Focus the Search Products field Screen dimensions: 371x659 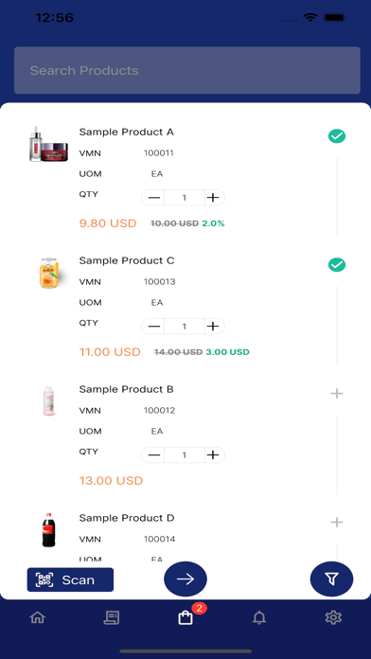pos(187,70)
